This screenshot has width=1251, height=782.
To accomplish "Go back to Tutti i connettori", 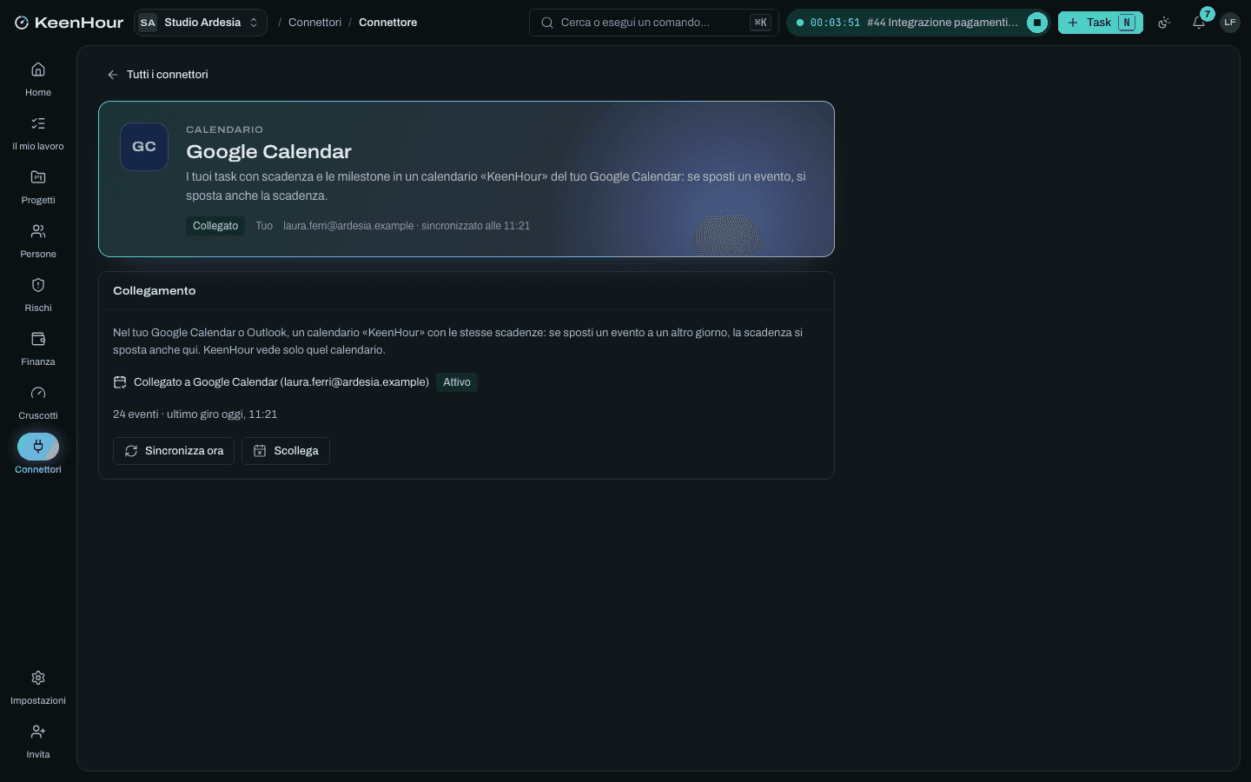I will coord(157,75).
